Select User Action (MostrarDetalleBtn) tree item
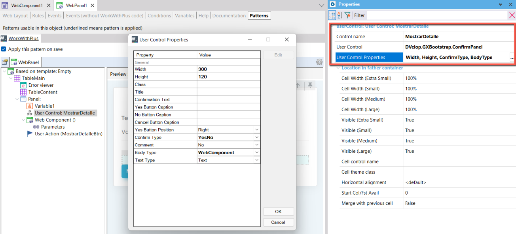 point(68,134)
